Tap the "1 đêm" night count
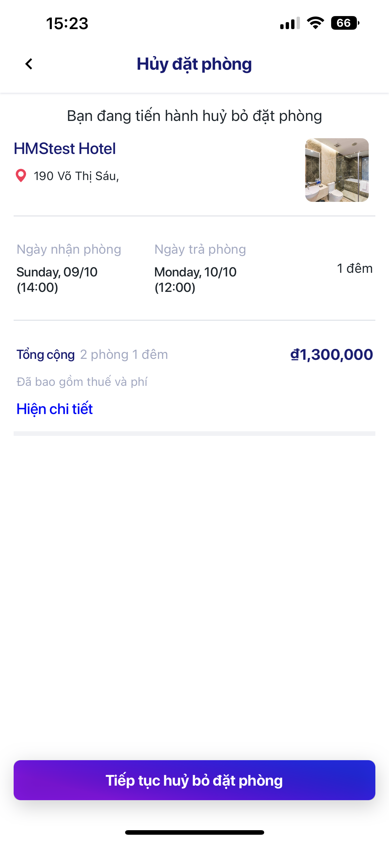The width and height of the screenshot is (389, 842). [x=354, y=268]
